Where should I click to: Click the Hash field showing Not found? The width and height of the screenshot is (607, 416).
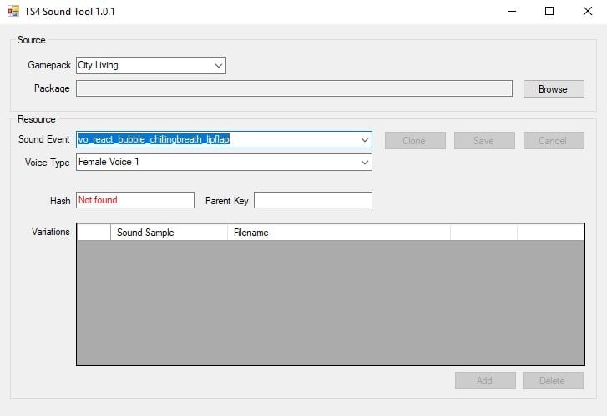pos(135,200)
